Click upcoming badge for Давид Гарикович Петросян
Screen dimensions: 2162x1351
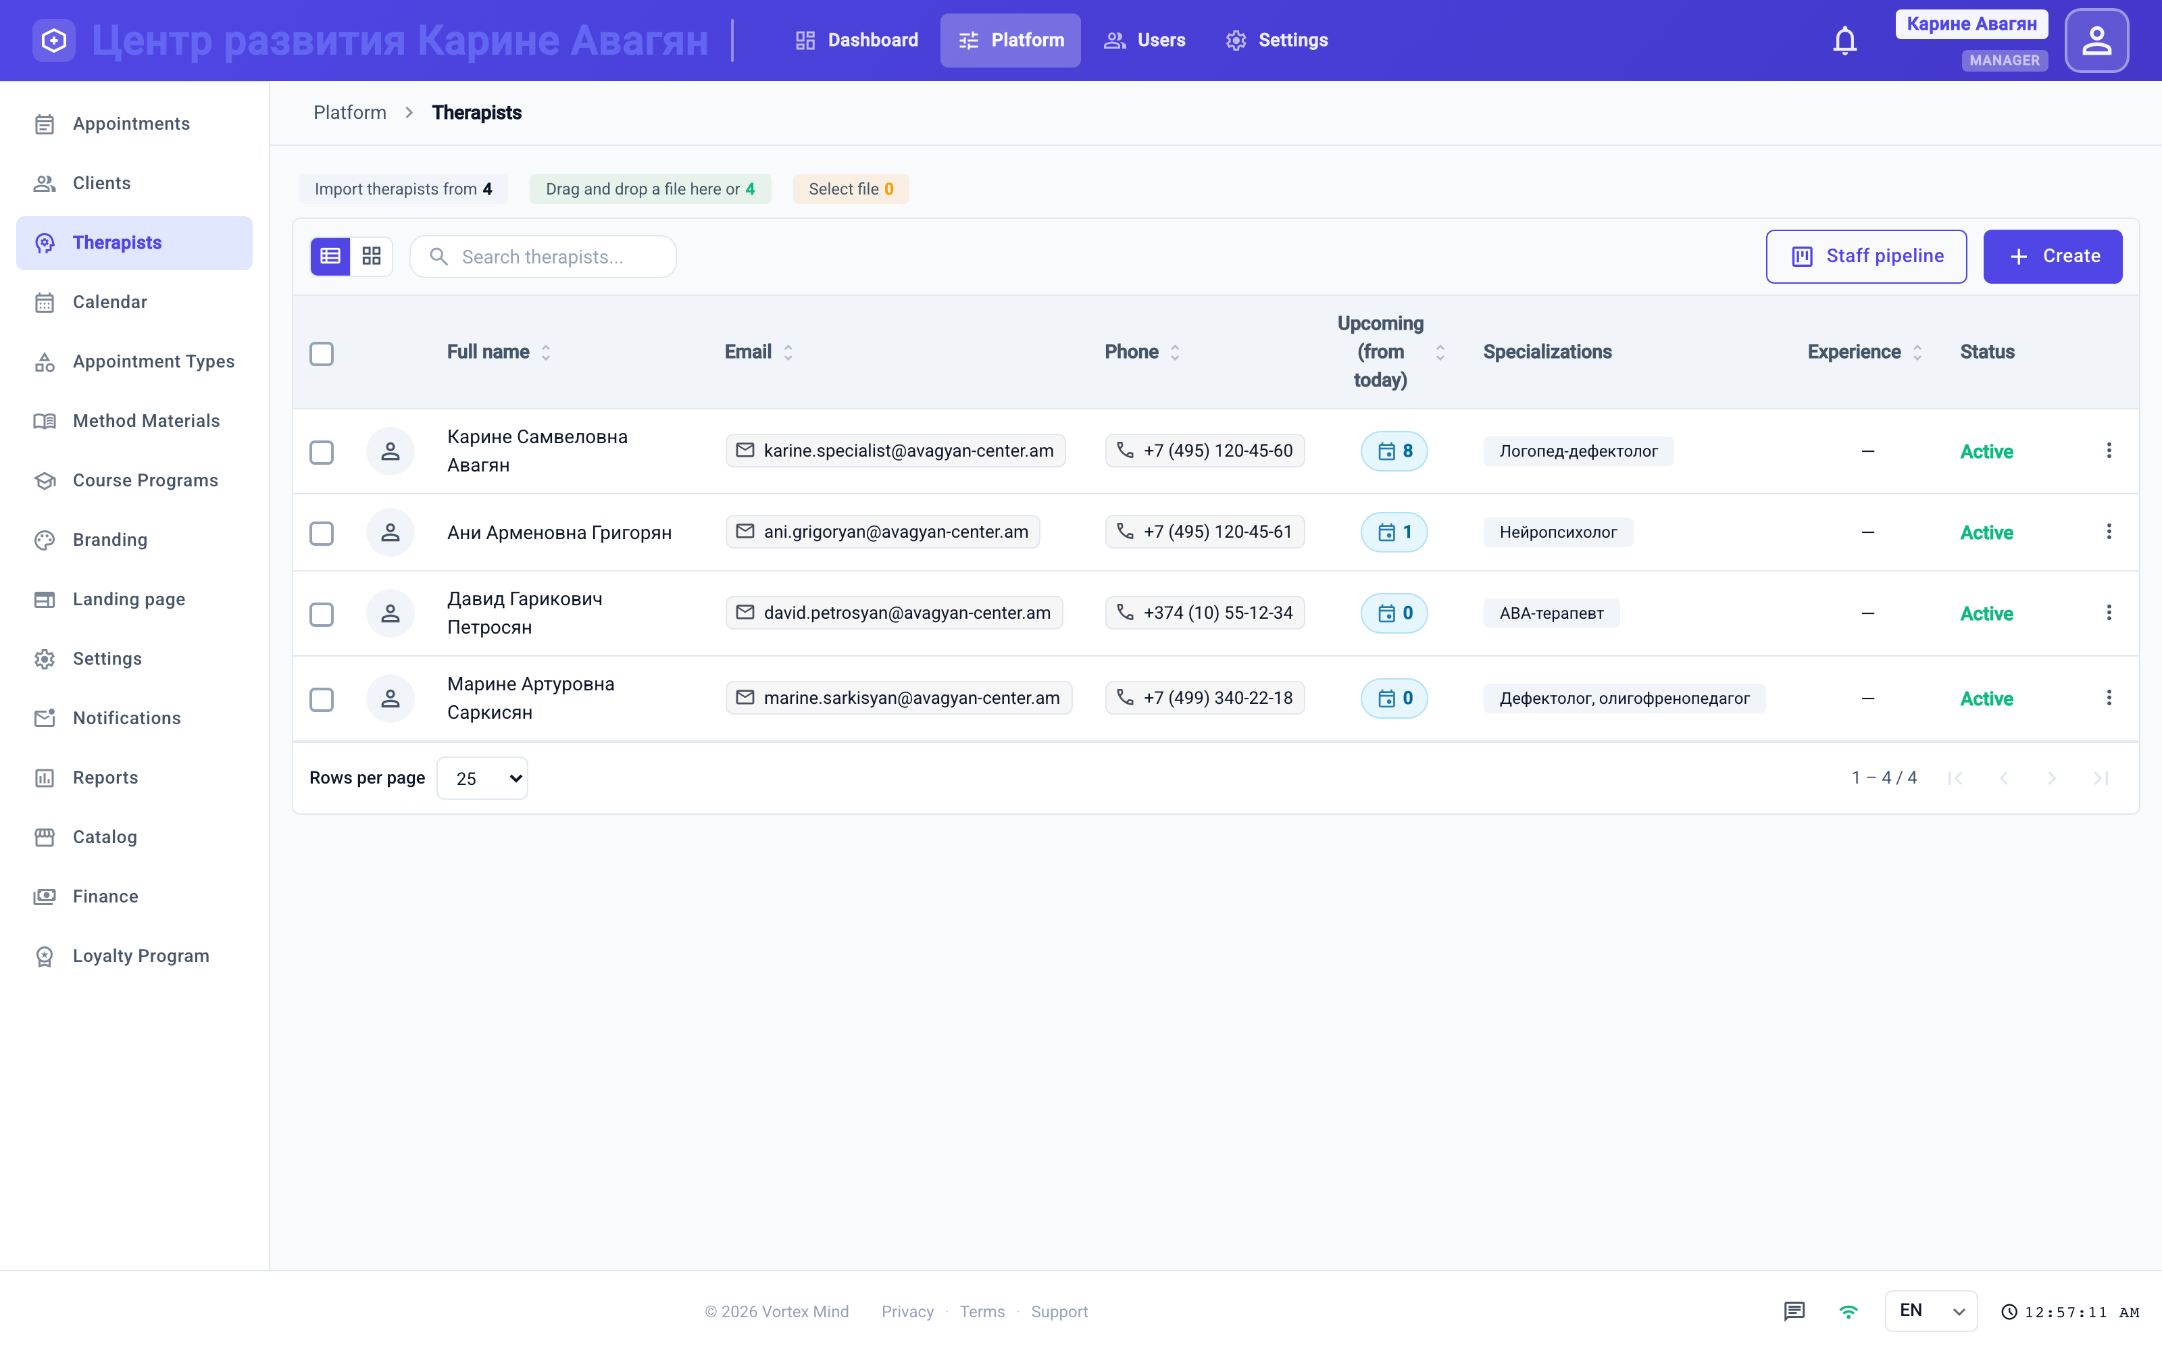1394,614
